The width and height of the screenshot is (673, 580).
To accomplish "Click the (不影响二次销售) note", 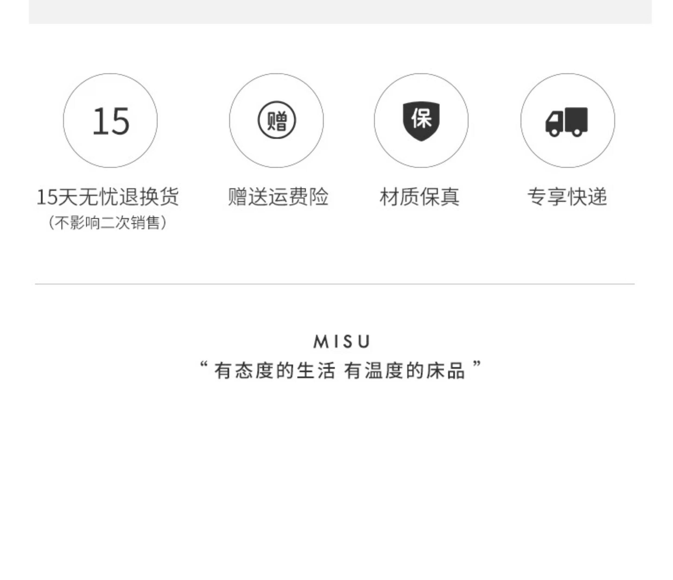I will coord(107,223).
